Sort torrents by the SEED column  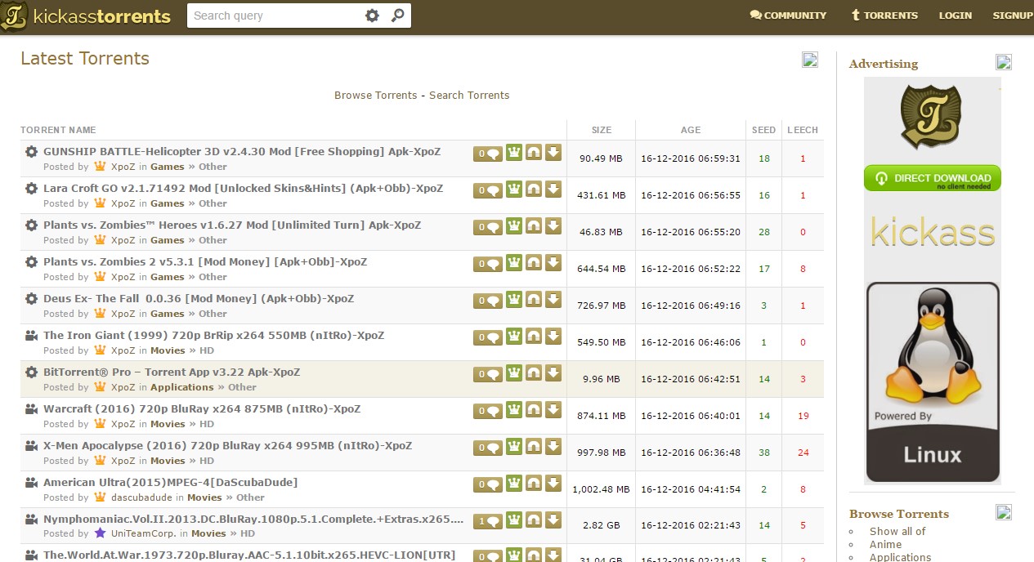764,130
